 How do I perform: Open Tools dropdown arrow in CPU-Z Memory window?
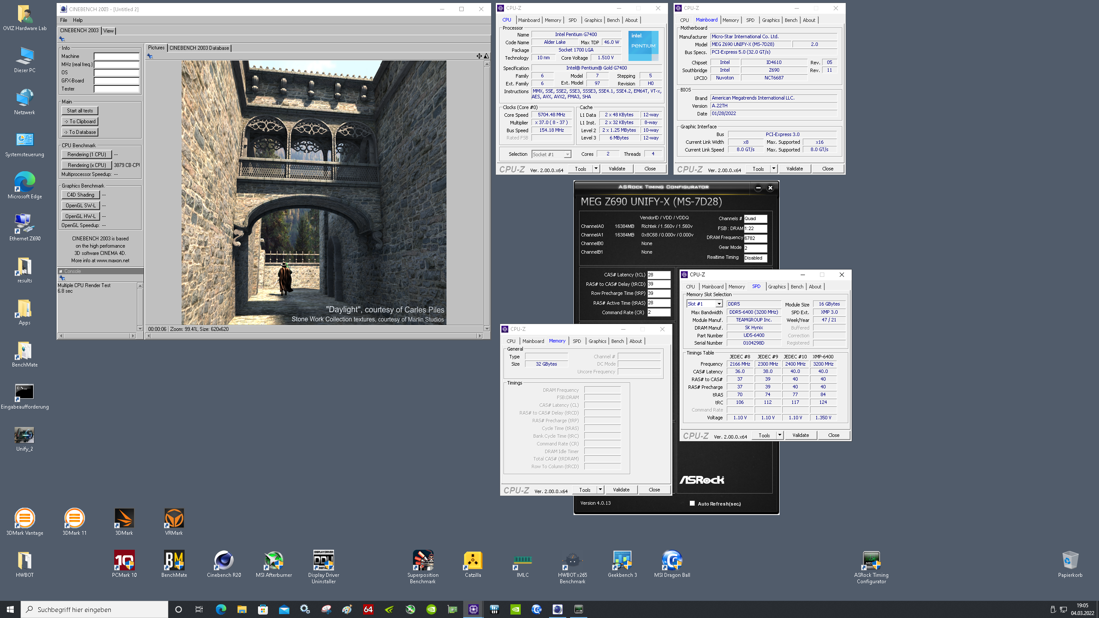(x=600, y=490)
